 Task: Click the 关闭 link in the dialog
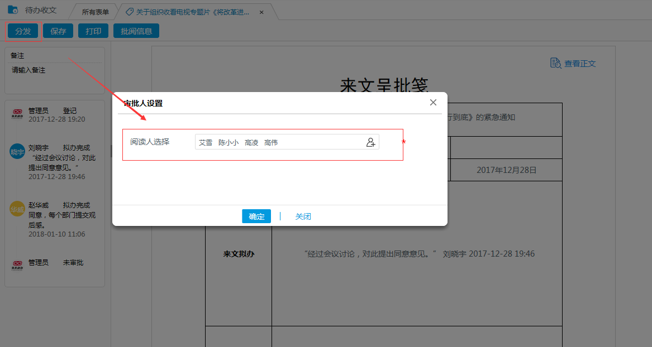tap(303, 216)
